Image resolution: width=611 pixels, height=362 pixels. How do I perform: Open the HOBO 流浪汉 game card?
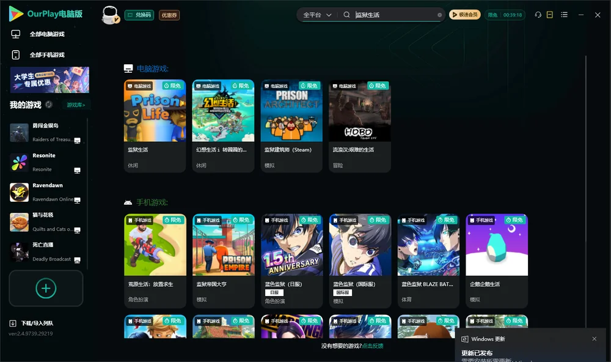[360, 126]
